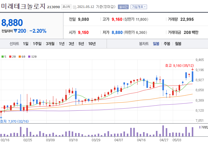
Task: Click the green 5-day moving average swatch
Action: (2, 57)
